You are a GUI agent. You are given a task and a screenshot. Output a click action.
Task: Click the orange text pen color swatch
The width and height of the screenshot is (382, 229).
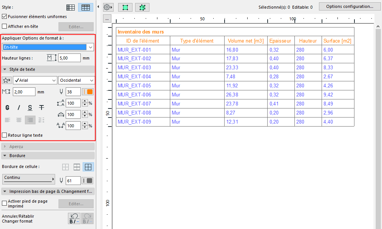coord(89,92)
